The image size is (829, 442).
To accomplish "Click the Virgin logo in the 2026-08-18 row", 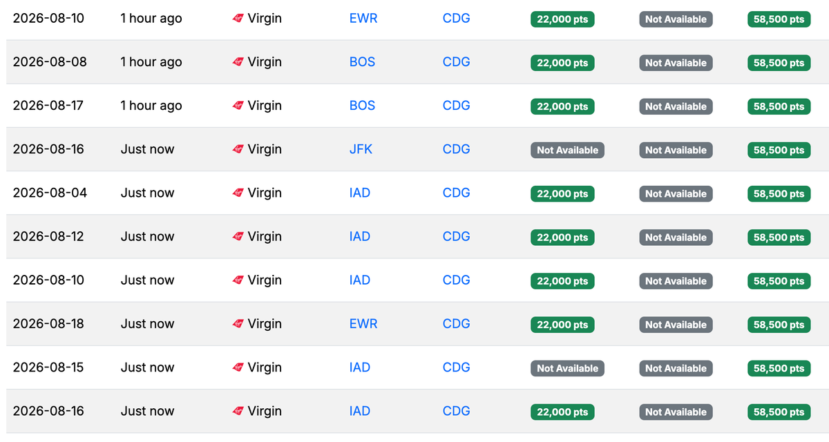I will pyautogui.click(x=238, y=324).
